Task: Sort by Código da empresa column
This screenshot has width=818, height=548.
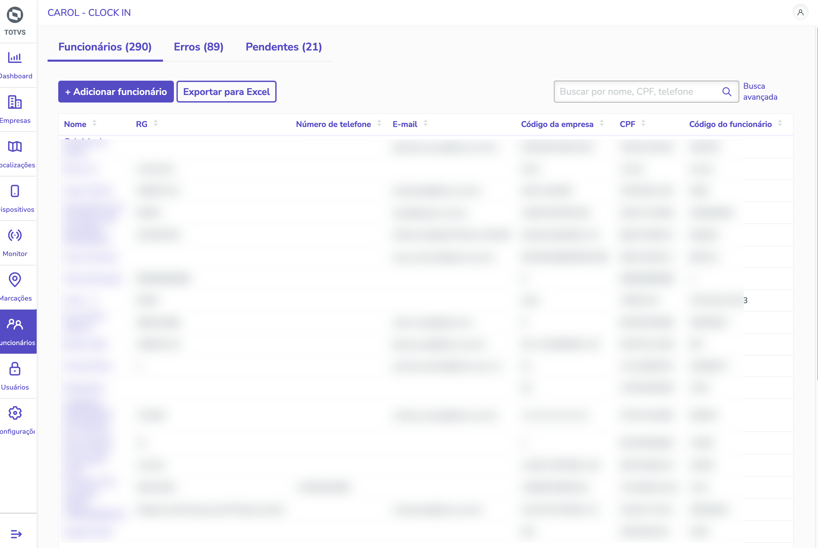Action: pos(601,123)
